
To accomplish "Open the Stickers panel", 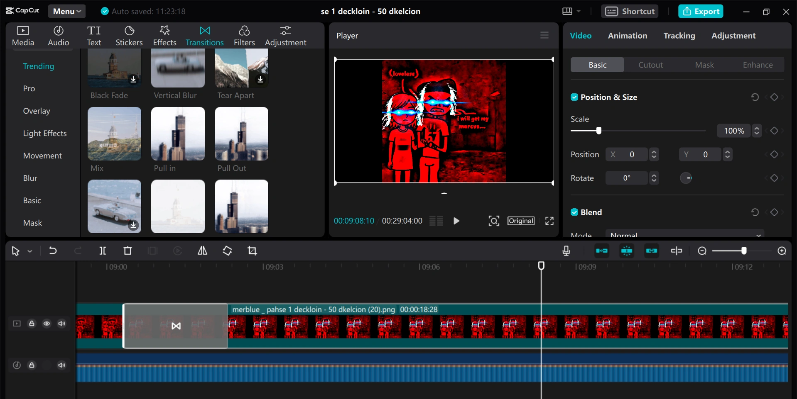I will 129,36.
